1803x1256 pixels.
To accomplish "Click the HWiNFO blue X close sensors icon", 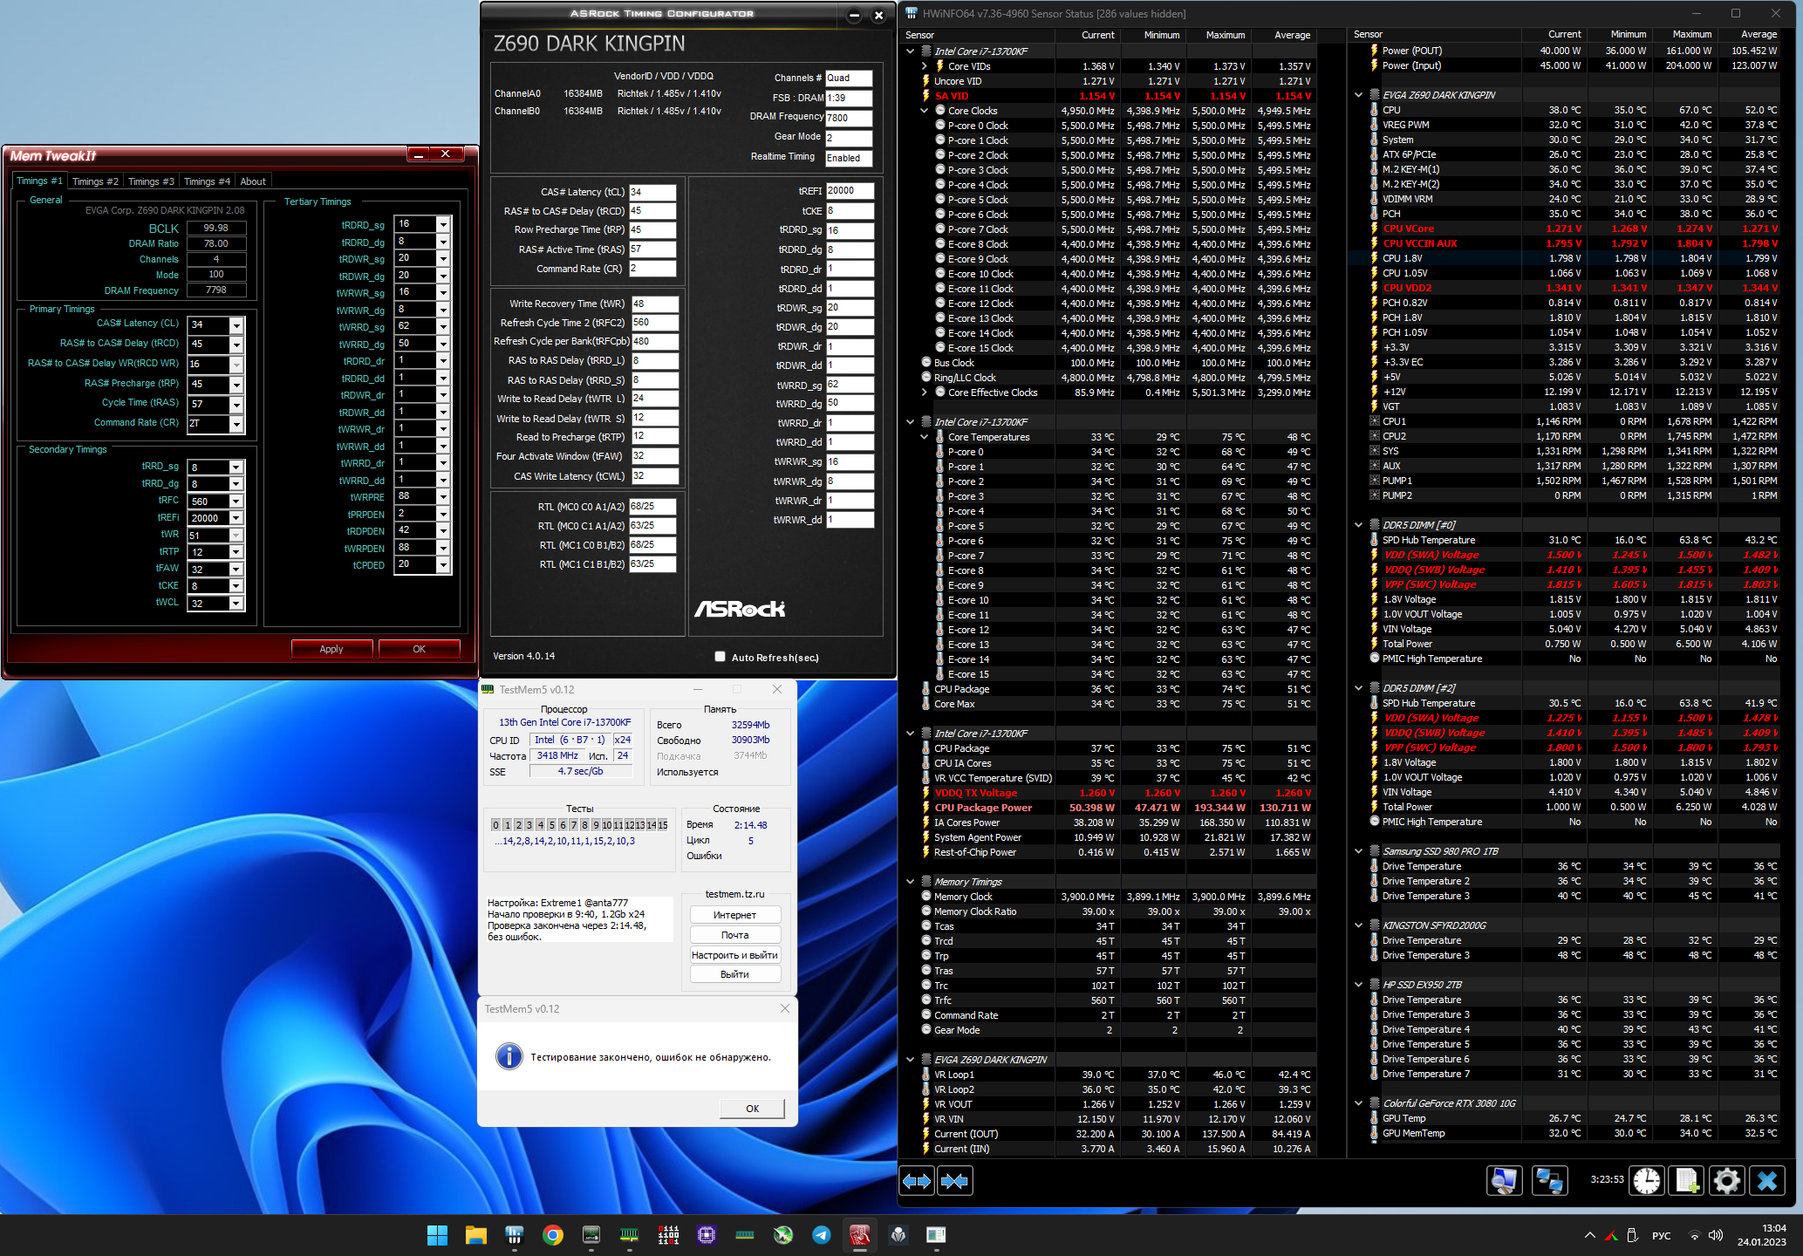I will click(1767, 1181).
